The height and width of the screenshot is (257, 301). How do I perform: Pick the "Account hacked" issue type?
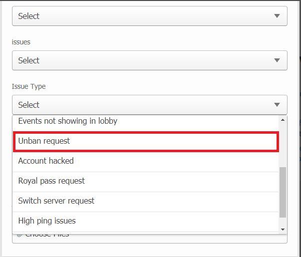pyautogui.click(x=46, y=161)
